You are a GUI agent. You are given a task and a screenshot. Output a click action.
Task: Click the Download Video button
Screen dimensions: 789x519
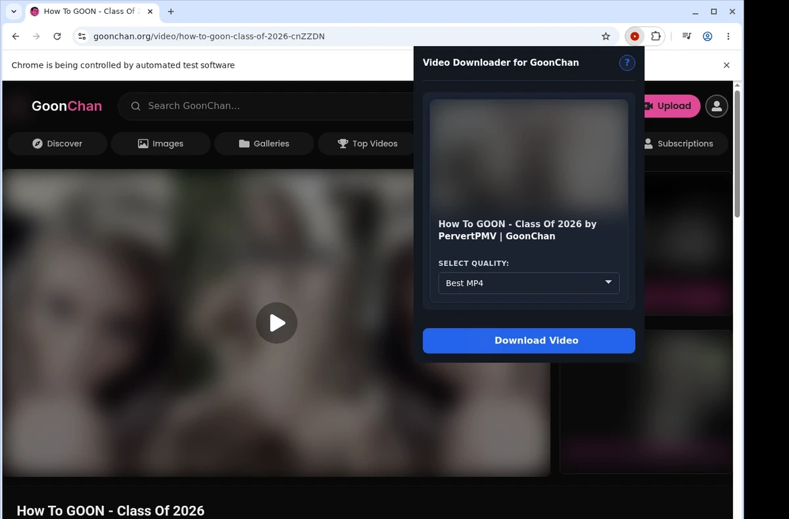(529, 340)
